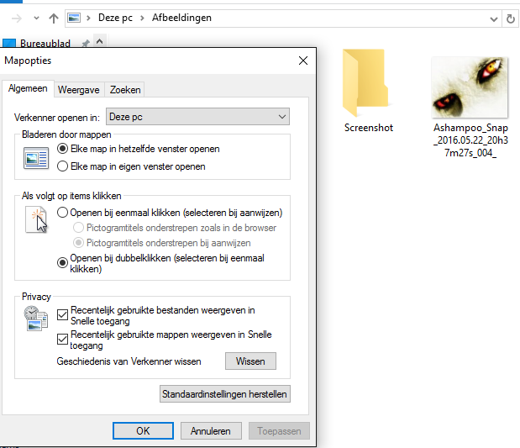Click the folder browsing illustration icon
The height and width of the screenshot is (448, 520).
tap(36, 158)
